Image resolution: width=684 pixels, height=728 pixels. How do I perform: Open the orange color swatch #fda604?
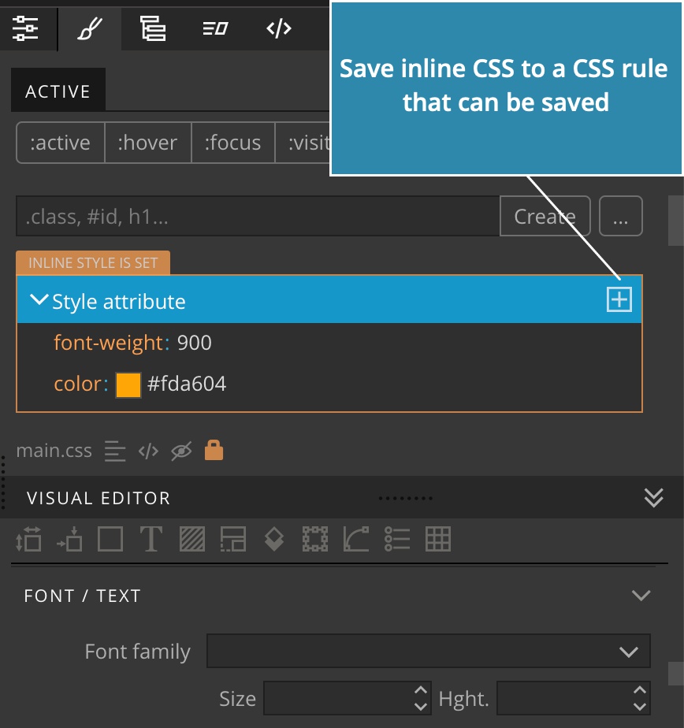point(128,385)
